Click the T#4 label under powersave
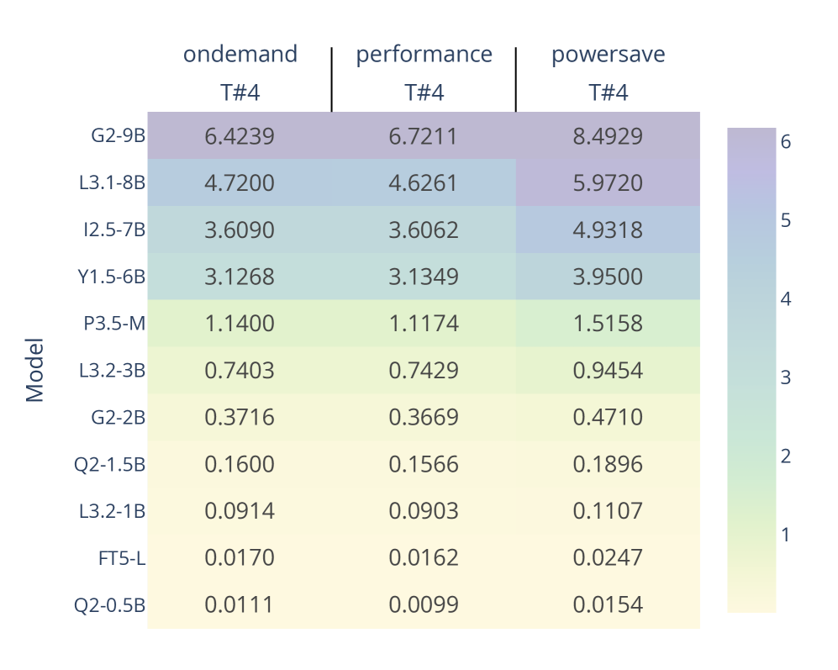 [608, 92]
